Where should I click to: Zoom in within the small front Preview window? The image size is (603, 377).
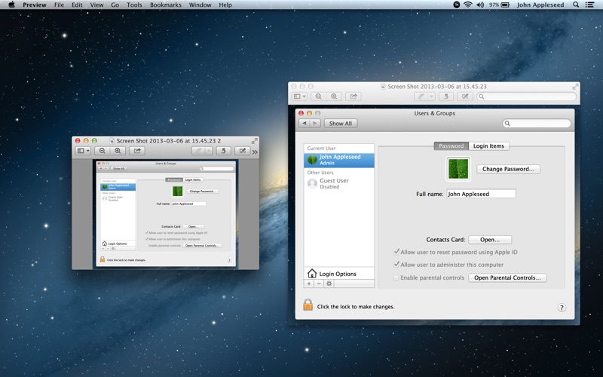pos(118,151)
